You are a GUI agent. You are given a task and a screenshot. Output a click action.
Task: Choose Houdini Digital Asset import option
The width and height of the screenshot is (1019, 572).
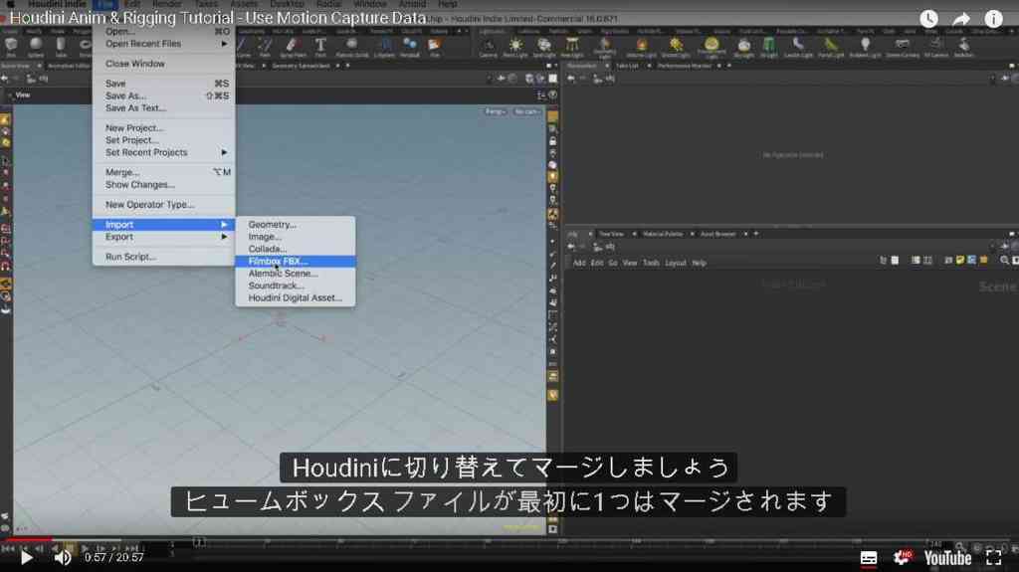295,297
